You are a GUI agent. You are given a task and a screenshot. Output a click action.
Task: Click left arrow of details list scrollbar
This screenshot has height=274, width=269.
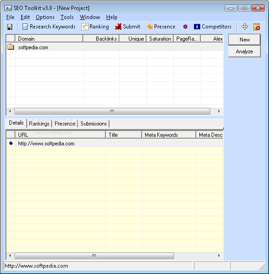[10, 255]
